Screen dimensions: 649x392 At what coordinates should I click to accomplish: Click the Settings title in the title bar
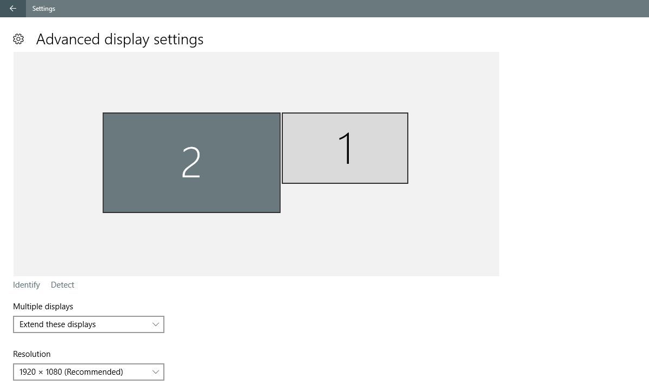tap(44, 9)
